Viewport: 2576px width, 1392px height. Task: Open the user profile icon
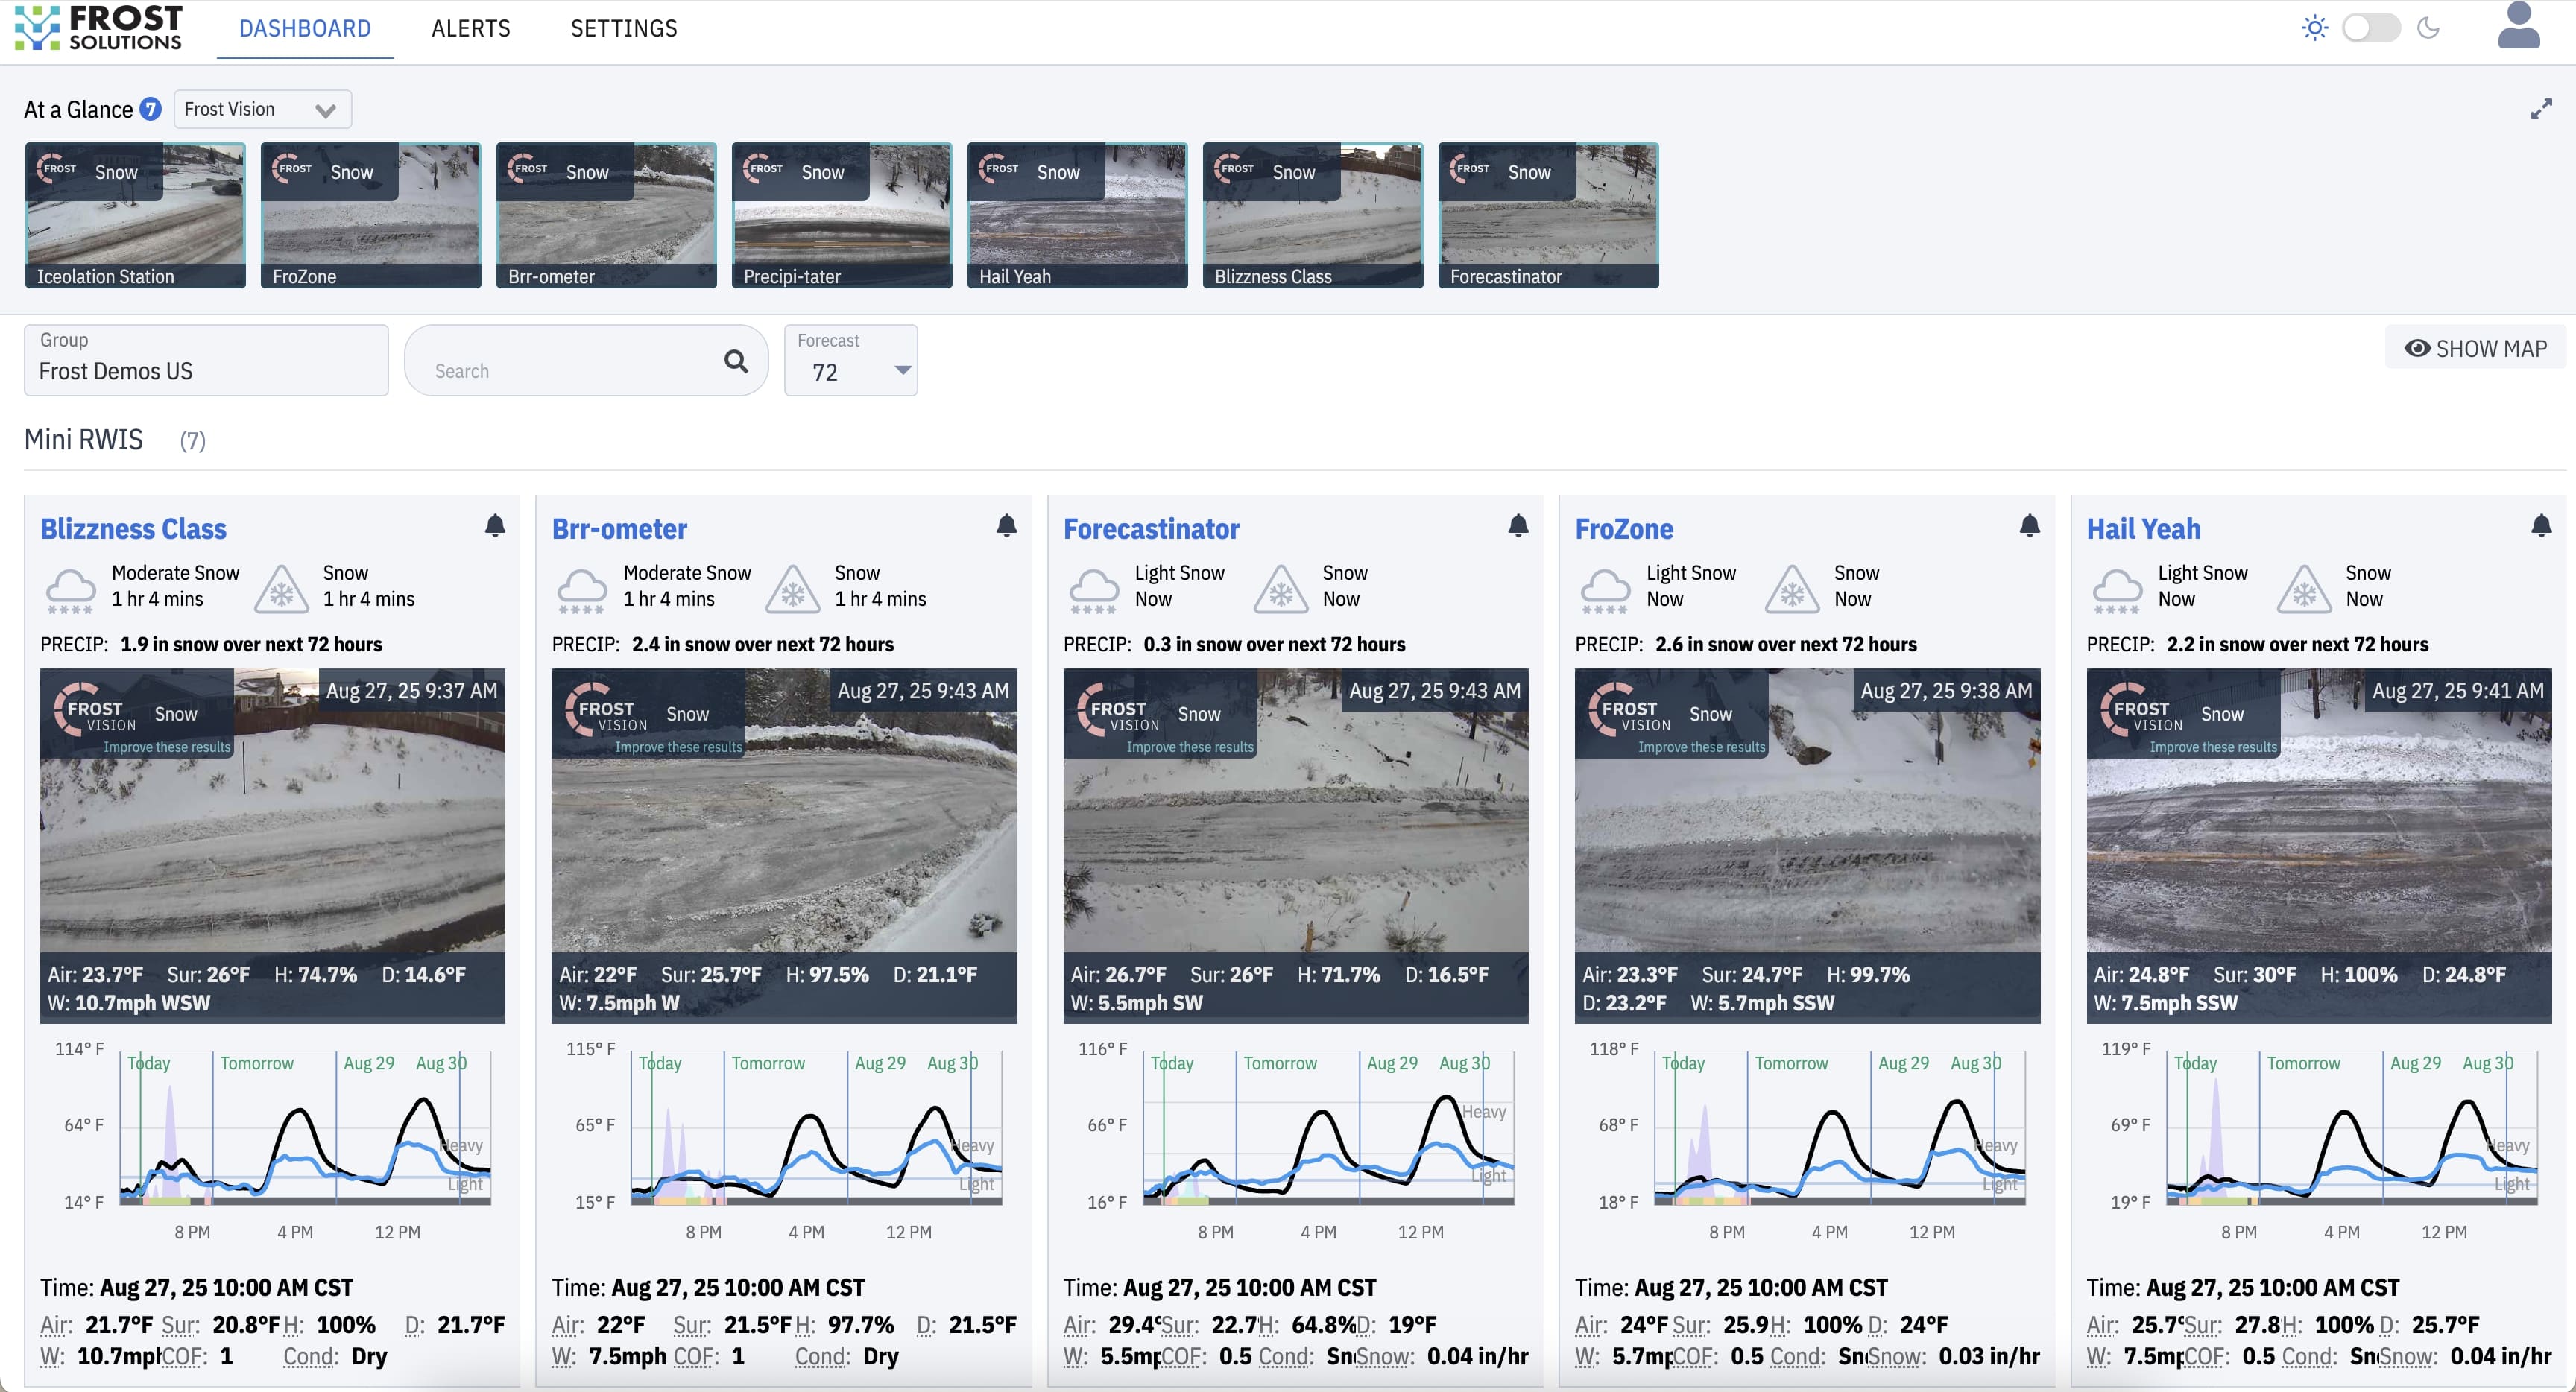2518,27
